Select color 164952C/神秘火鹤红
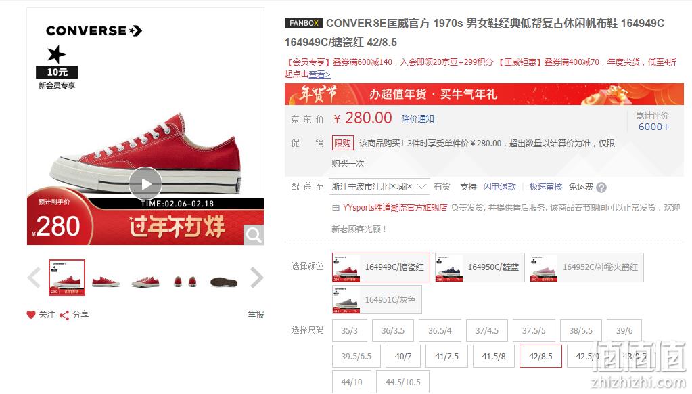This screenshot has width=692, height=394. tap(586, 267)
